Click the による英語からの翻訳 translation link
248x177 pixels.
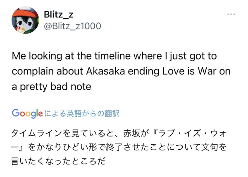(82, 113)
